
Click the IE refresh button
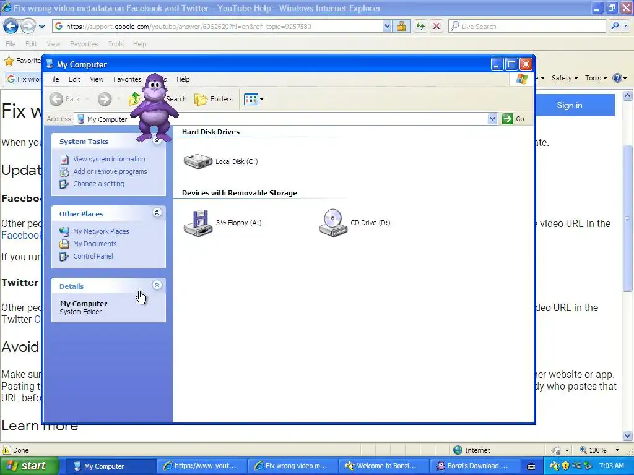420,27
